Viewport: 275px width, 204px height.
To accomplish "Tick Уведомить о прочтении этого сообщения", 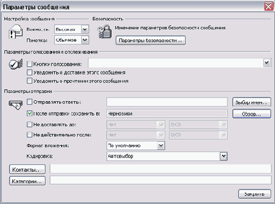I will [29, 81].
